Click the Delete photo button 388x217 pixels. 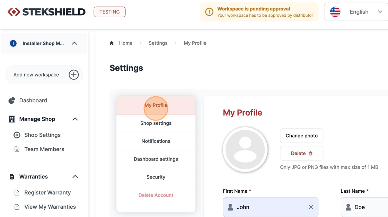tap(302, 153)
